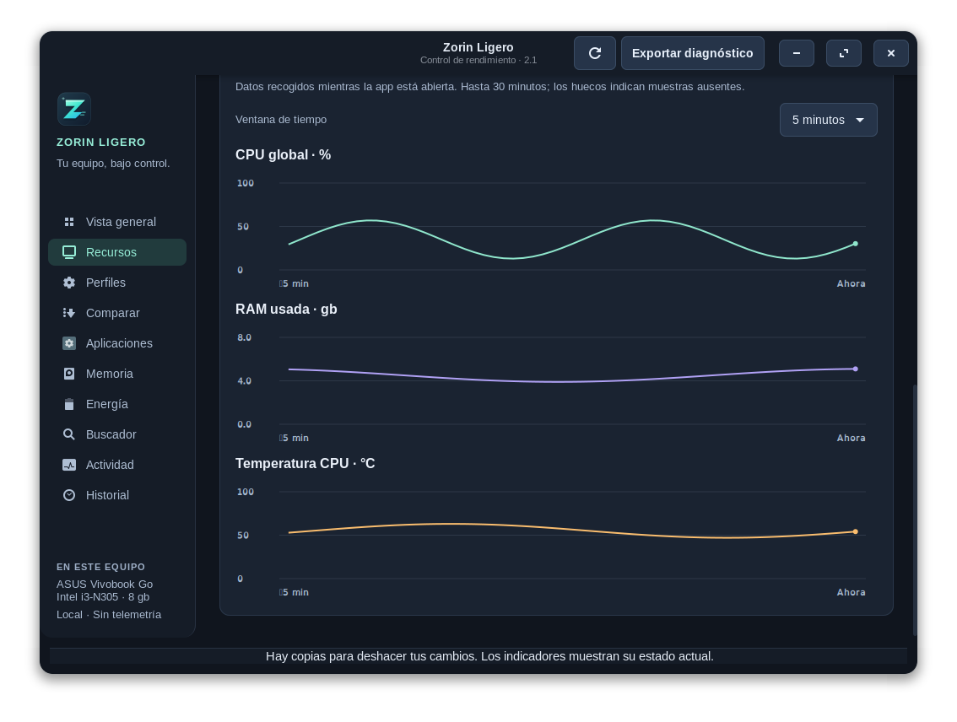
Task: Click the Temperatura CPU · °C heading
Action: coord(305,463)
